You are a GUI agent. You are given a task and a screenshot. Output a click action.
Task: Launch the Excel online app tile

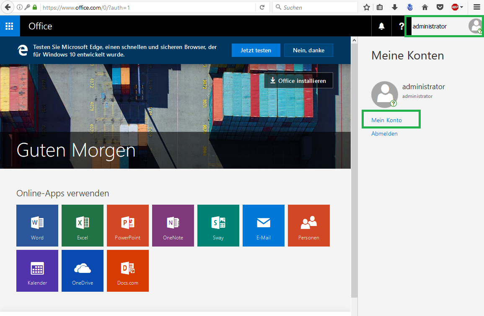point(83,226)
